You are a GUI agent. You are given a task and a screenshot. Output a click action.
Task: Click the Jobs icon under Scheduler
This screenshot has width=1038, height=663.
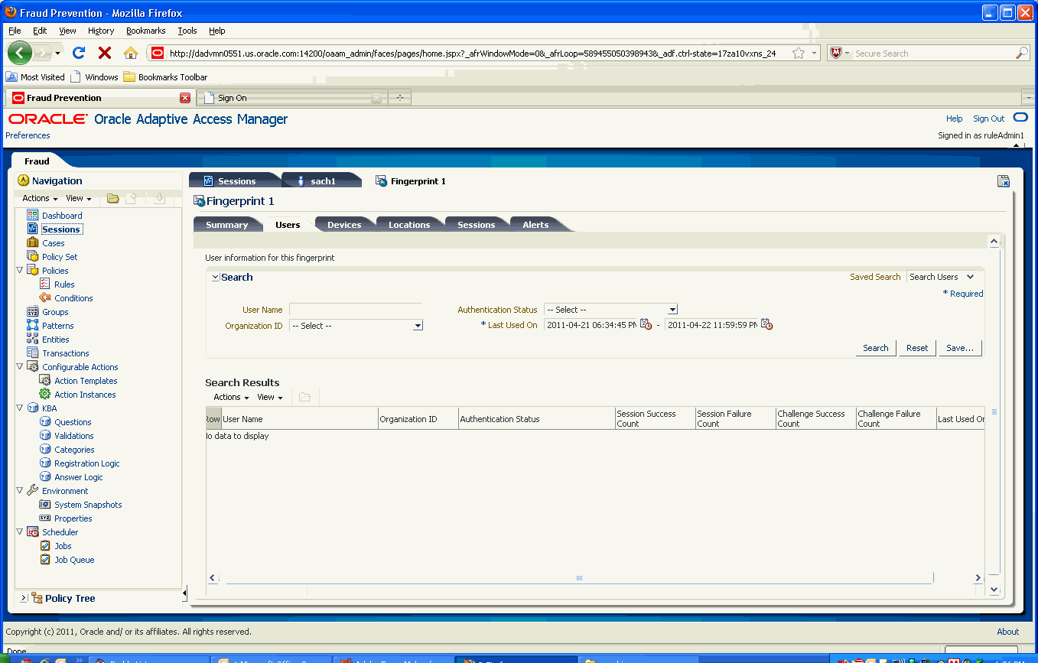pos(46,545)
